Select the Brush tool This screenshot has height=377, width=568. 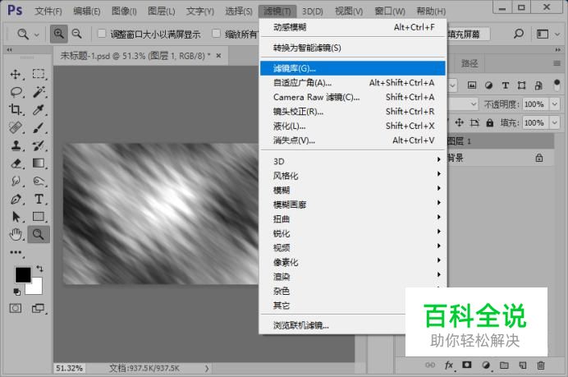[39, 127]
